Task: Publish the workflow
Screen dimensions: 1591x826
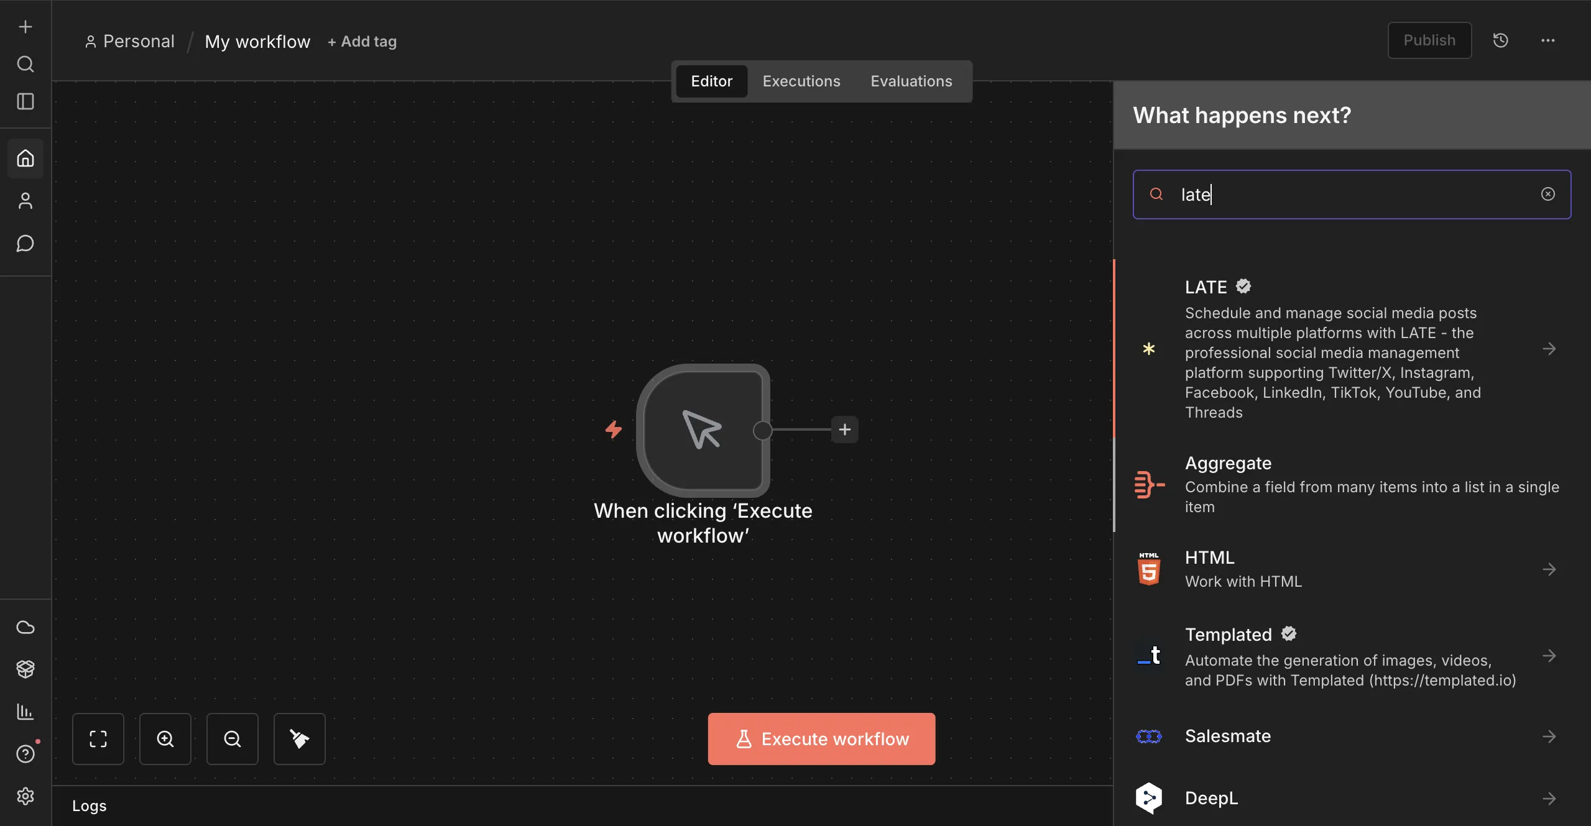Action: [1428, 40]
